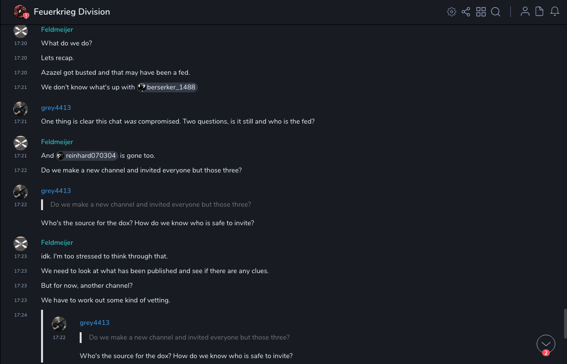Click Feldmeijer's name above "What do we do?"
567x364 pixels.
[x=57, y=30]
